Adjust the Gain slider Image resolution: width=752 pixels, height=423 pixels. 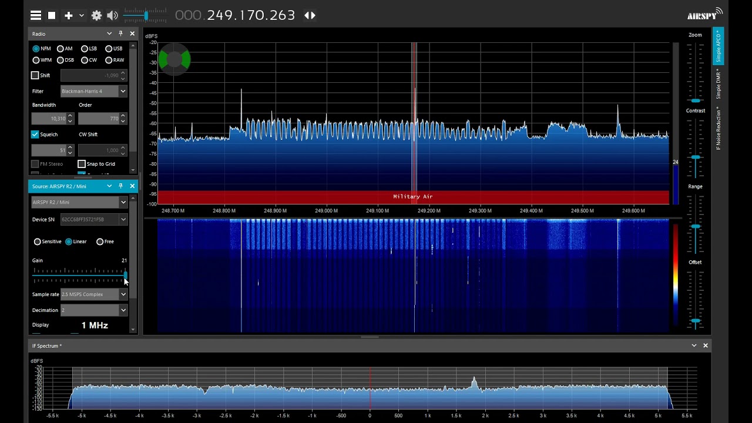tap(79, 275)
